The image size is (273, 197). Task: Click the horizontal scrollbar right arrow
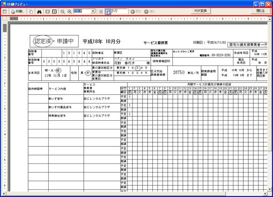(265, 193)
